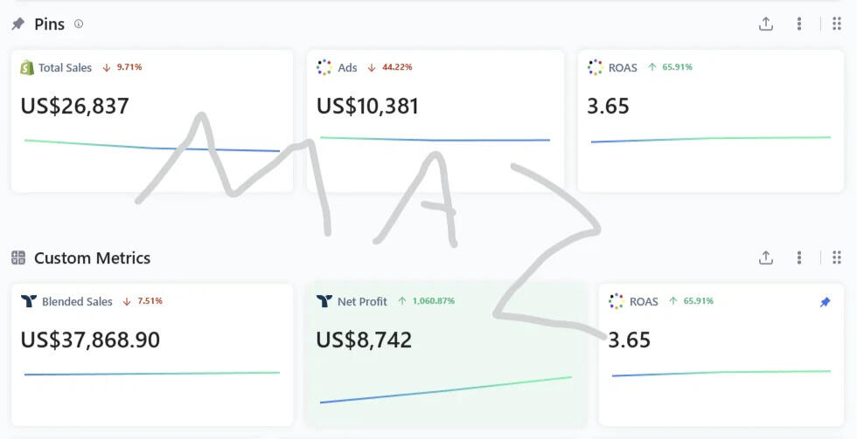
Task: Click the colorful dots icon on Ads card
Action: point(324,67)
